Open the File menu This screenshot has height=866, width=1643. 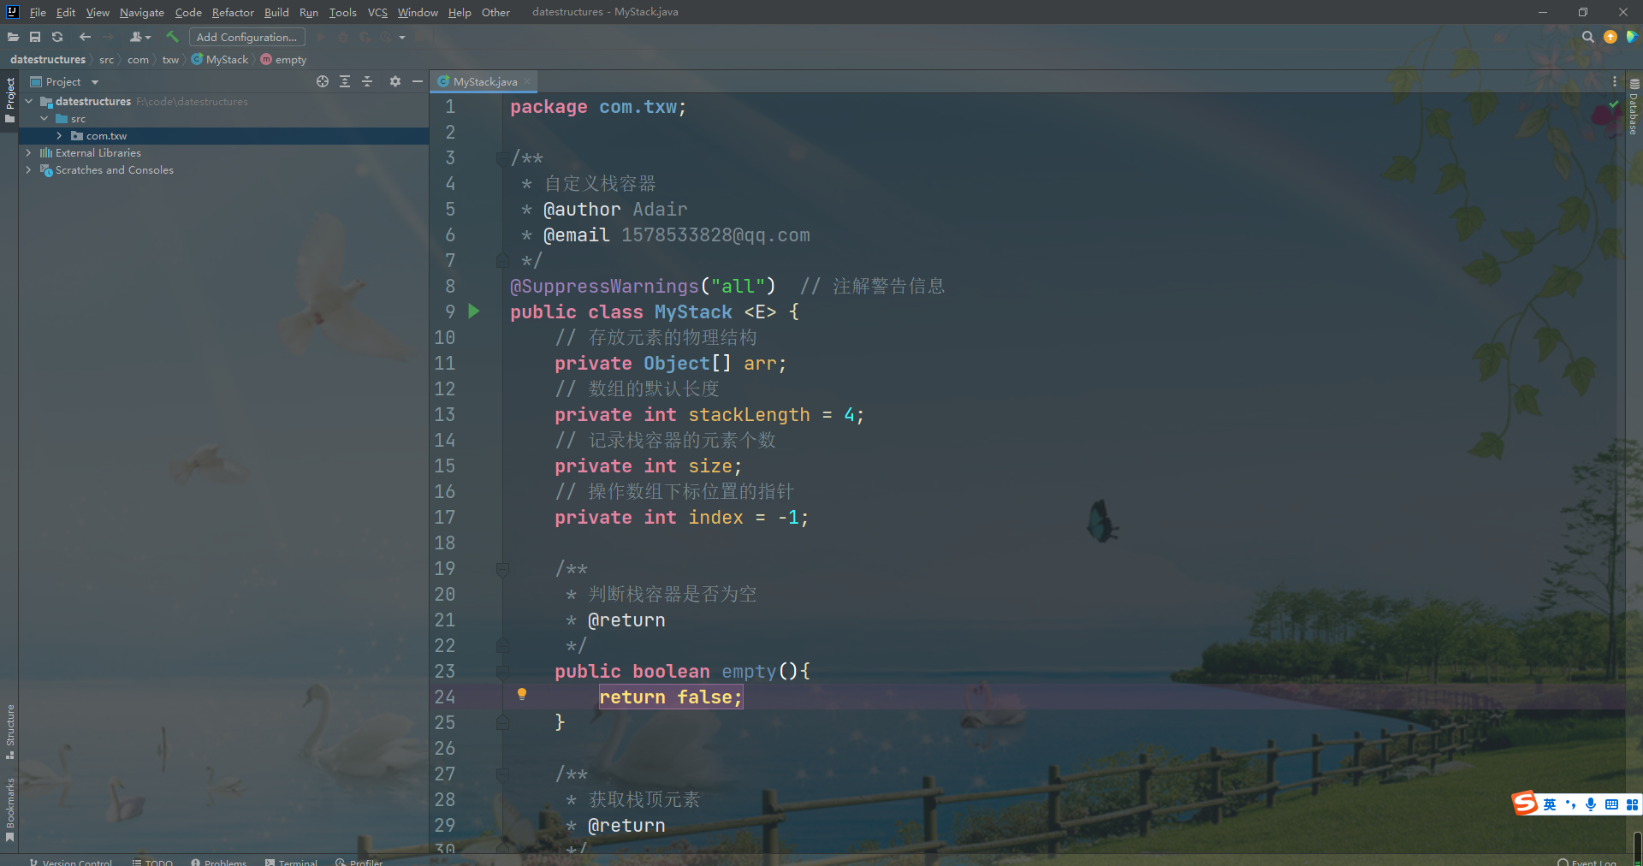[38, 12]
